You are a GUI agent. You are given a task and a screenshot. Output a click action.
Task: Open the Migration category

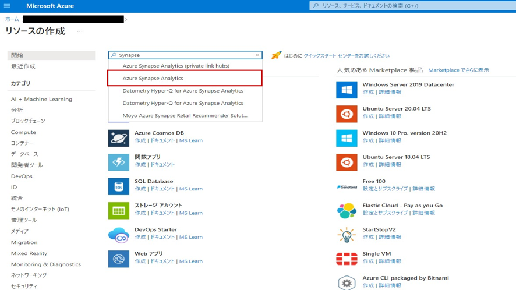tap(24, 242)
